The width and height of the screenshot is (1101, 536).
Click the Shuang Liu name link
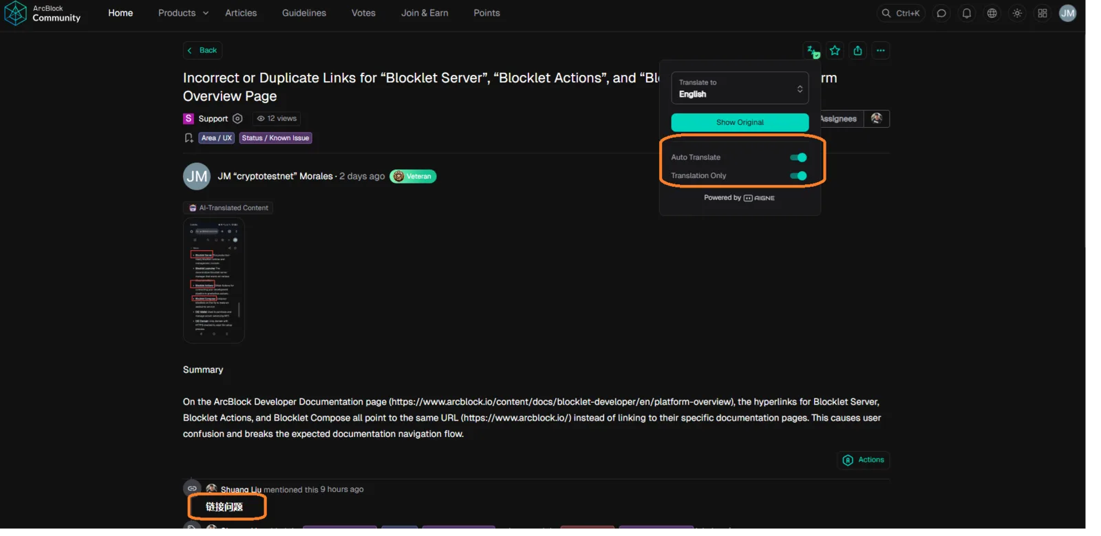pos(241,490)
